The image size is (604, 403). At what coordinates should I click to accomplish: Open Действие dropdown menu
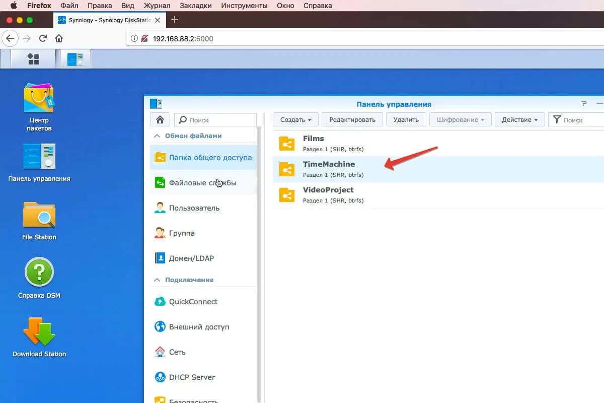point(519,119)
